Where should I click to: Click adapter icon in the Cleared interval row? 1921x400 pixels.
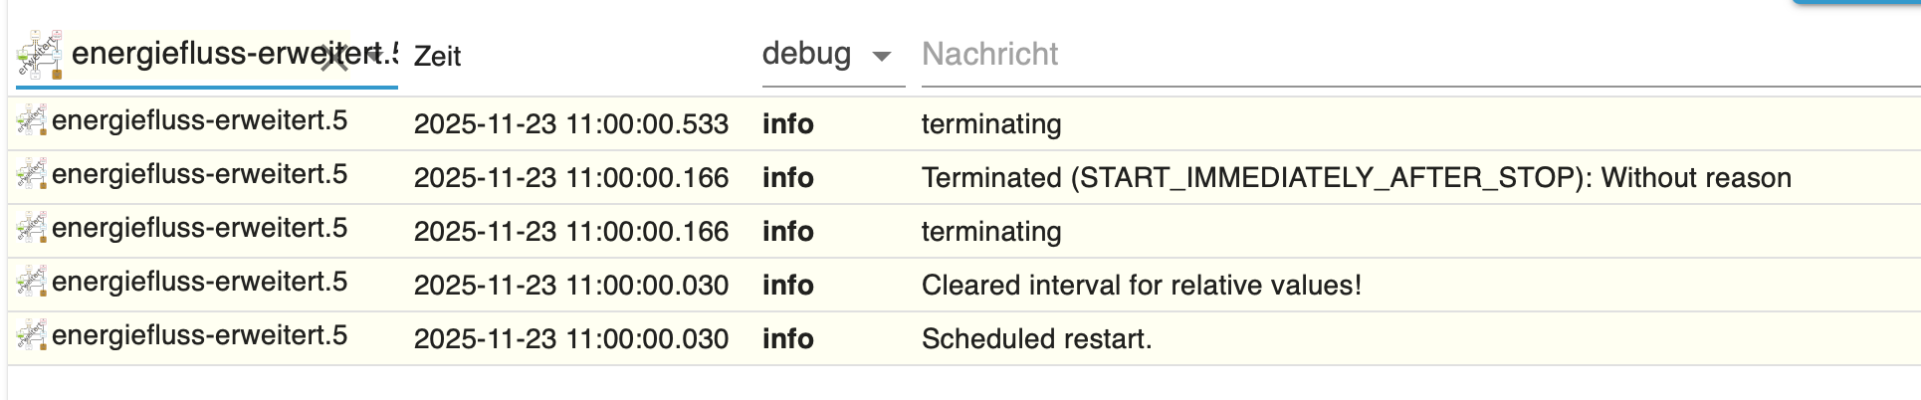(x=31, y=283)
